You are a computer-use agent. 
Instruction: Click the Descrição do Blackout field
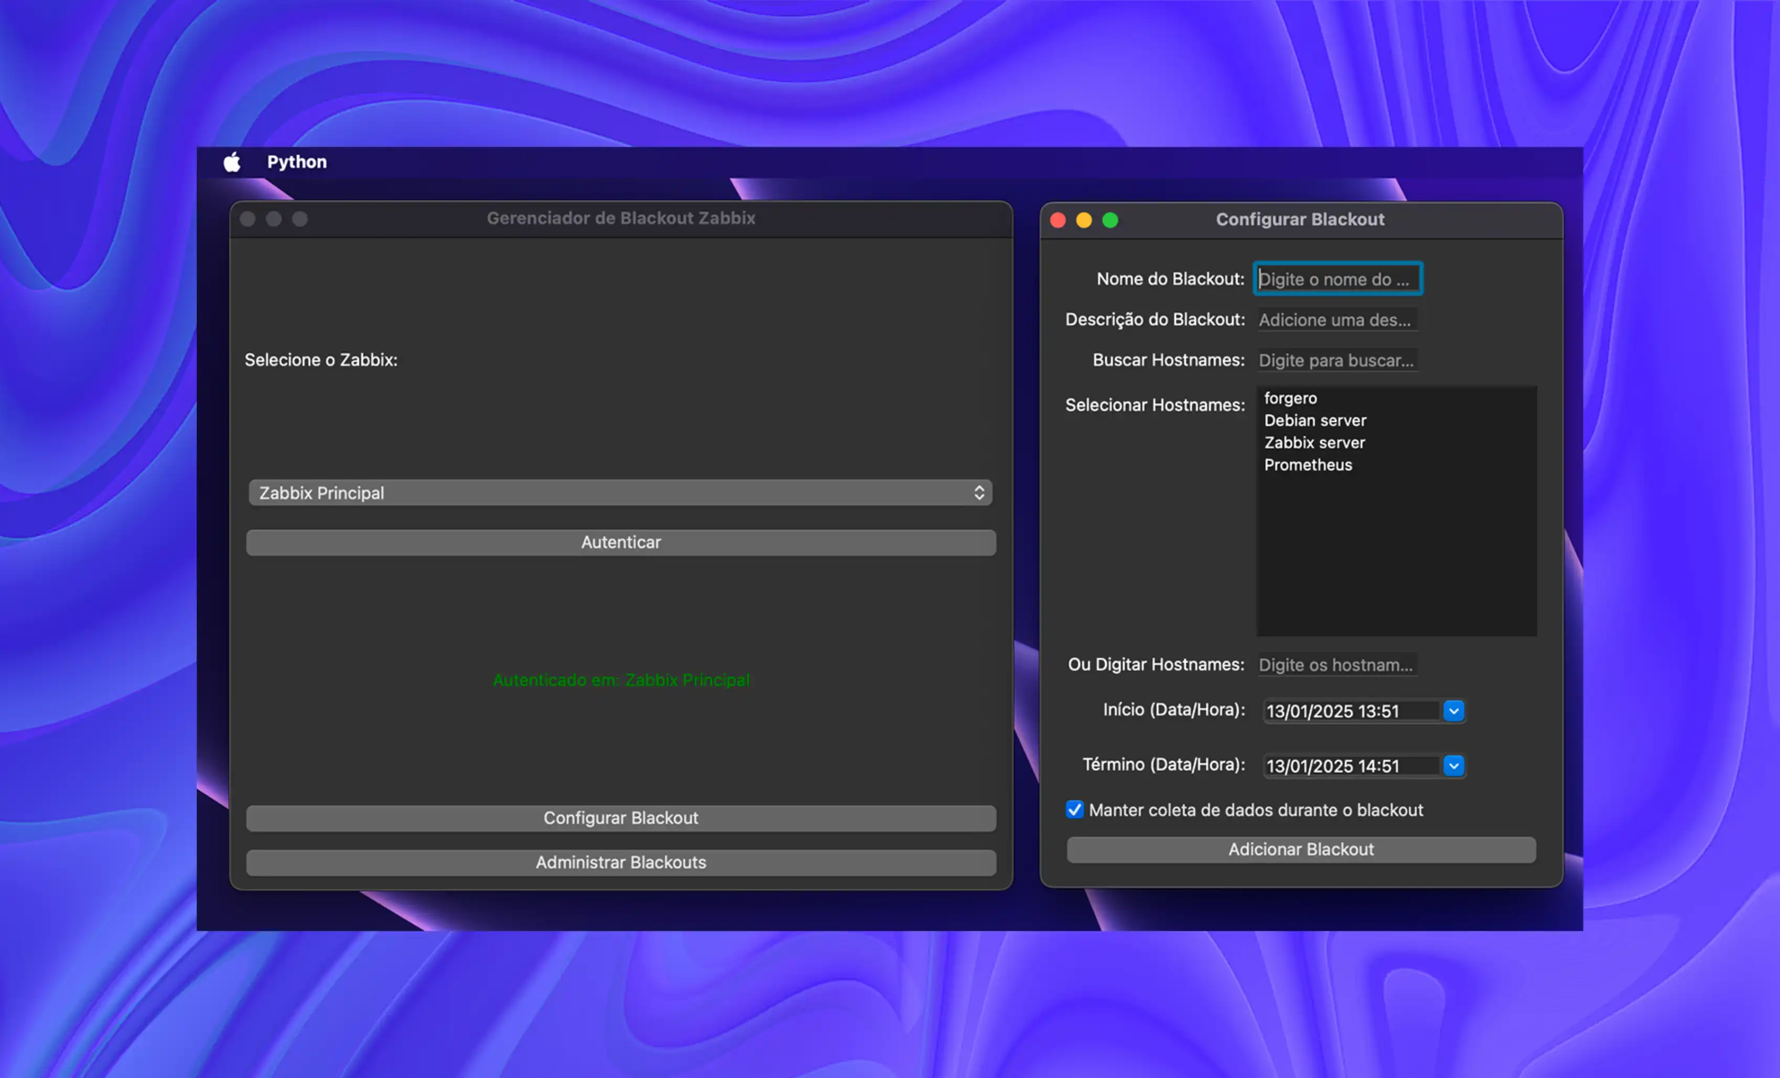pyautogui.click(x=1337, y=320)
